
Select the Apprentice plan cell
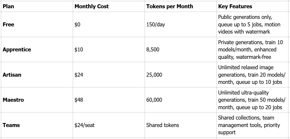pyautogui.click(x=37, y=50)
